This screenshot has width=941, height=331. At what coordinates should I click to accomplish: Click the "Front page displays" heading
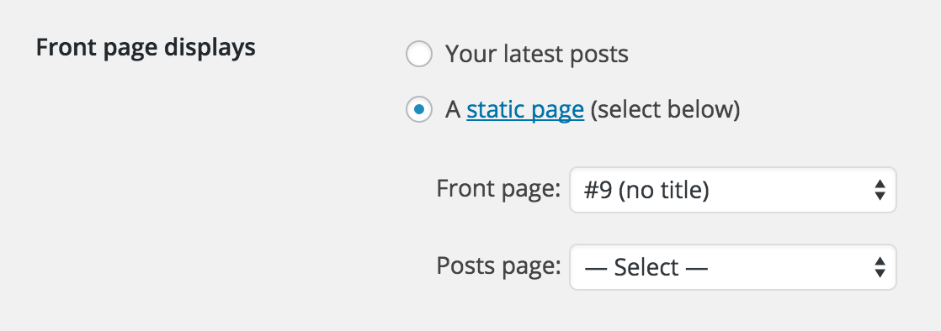[x=146, y=47]
